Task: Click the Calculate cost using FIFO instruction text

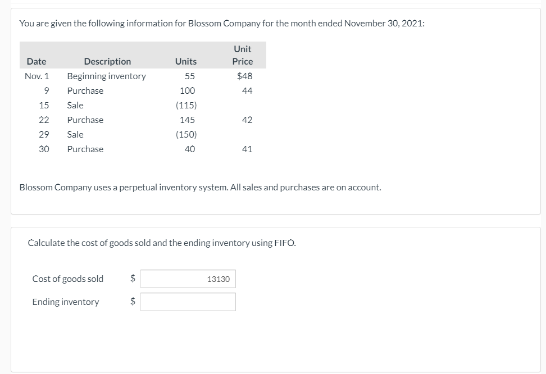Action: tap(162, 243)
